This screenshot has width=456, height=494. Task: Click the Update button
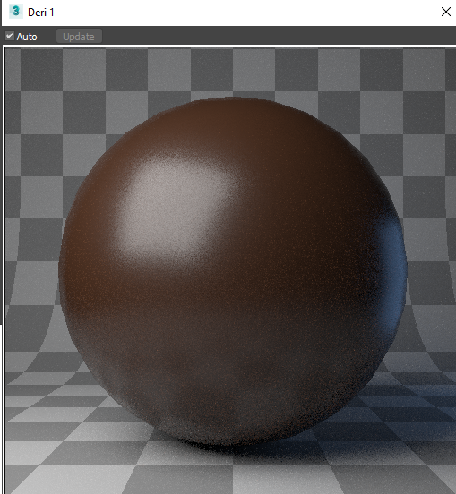pyautogui.click(x=79, y=37)
